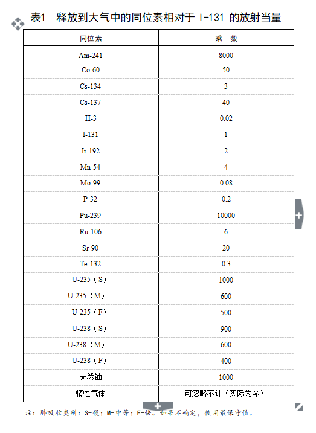Click the 0.02 value for H-3
Image resolution: width=316 pixels, height=433 pixels.
pyautogui.click(x=226, y=119)
